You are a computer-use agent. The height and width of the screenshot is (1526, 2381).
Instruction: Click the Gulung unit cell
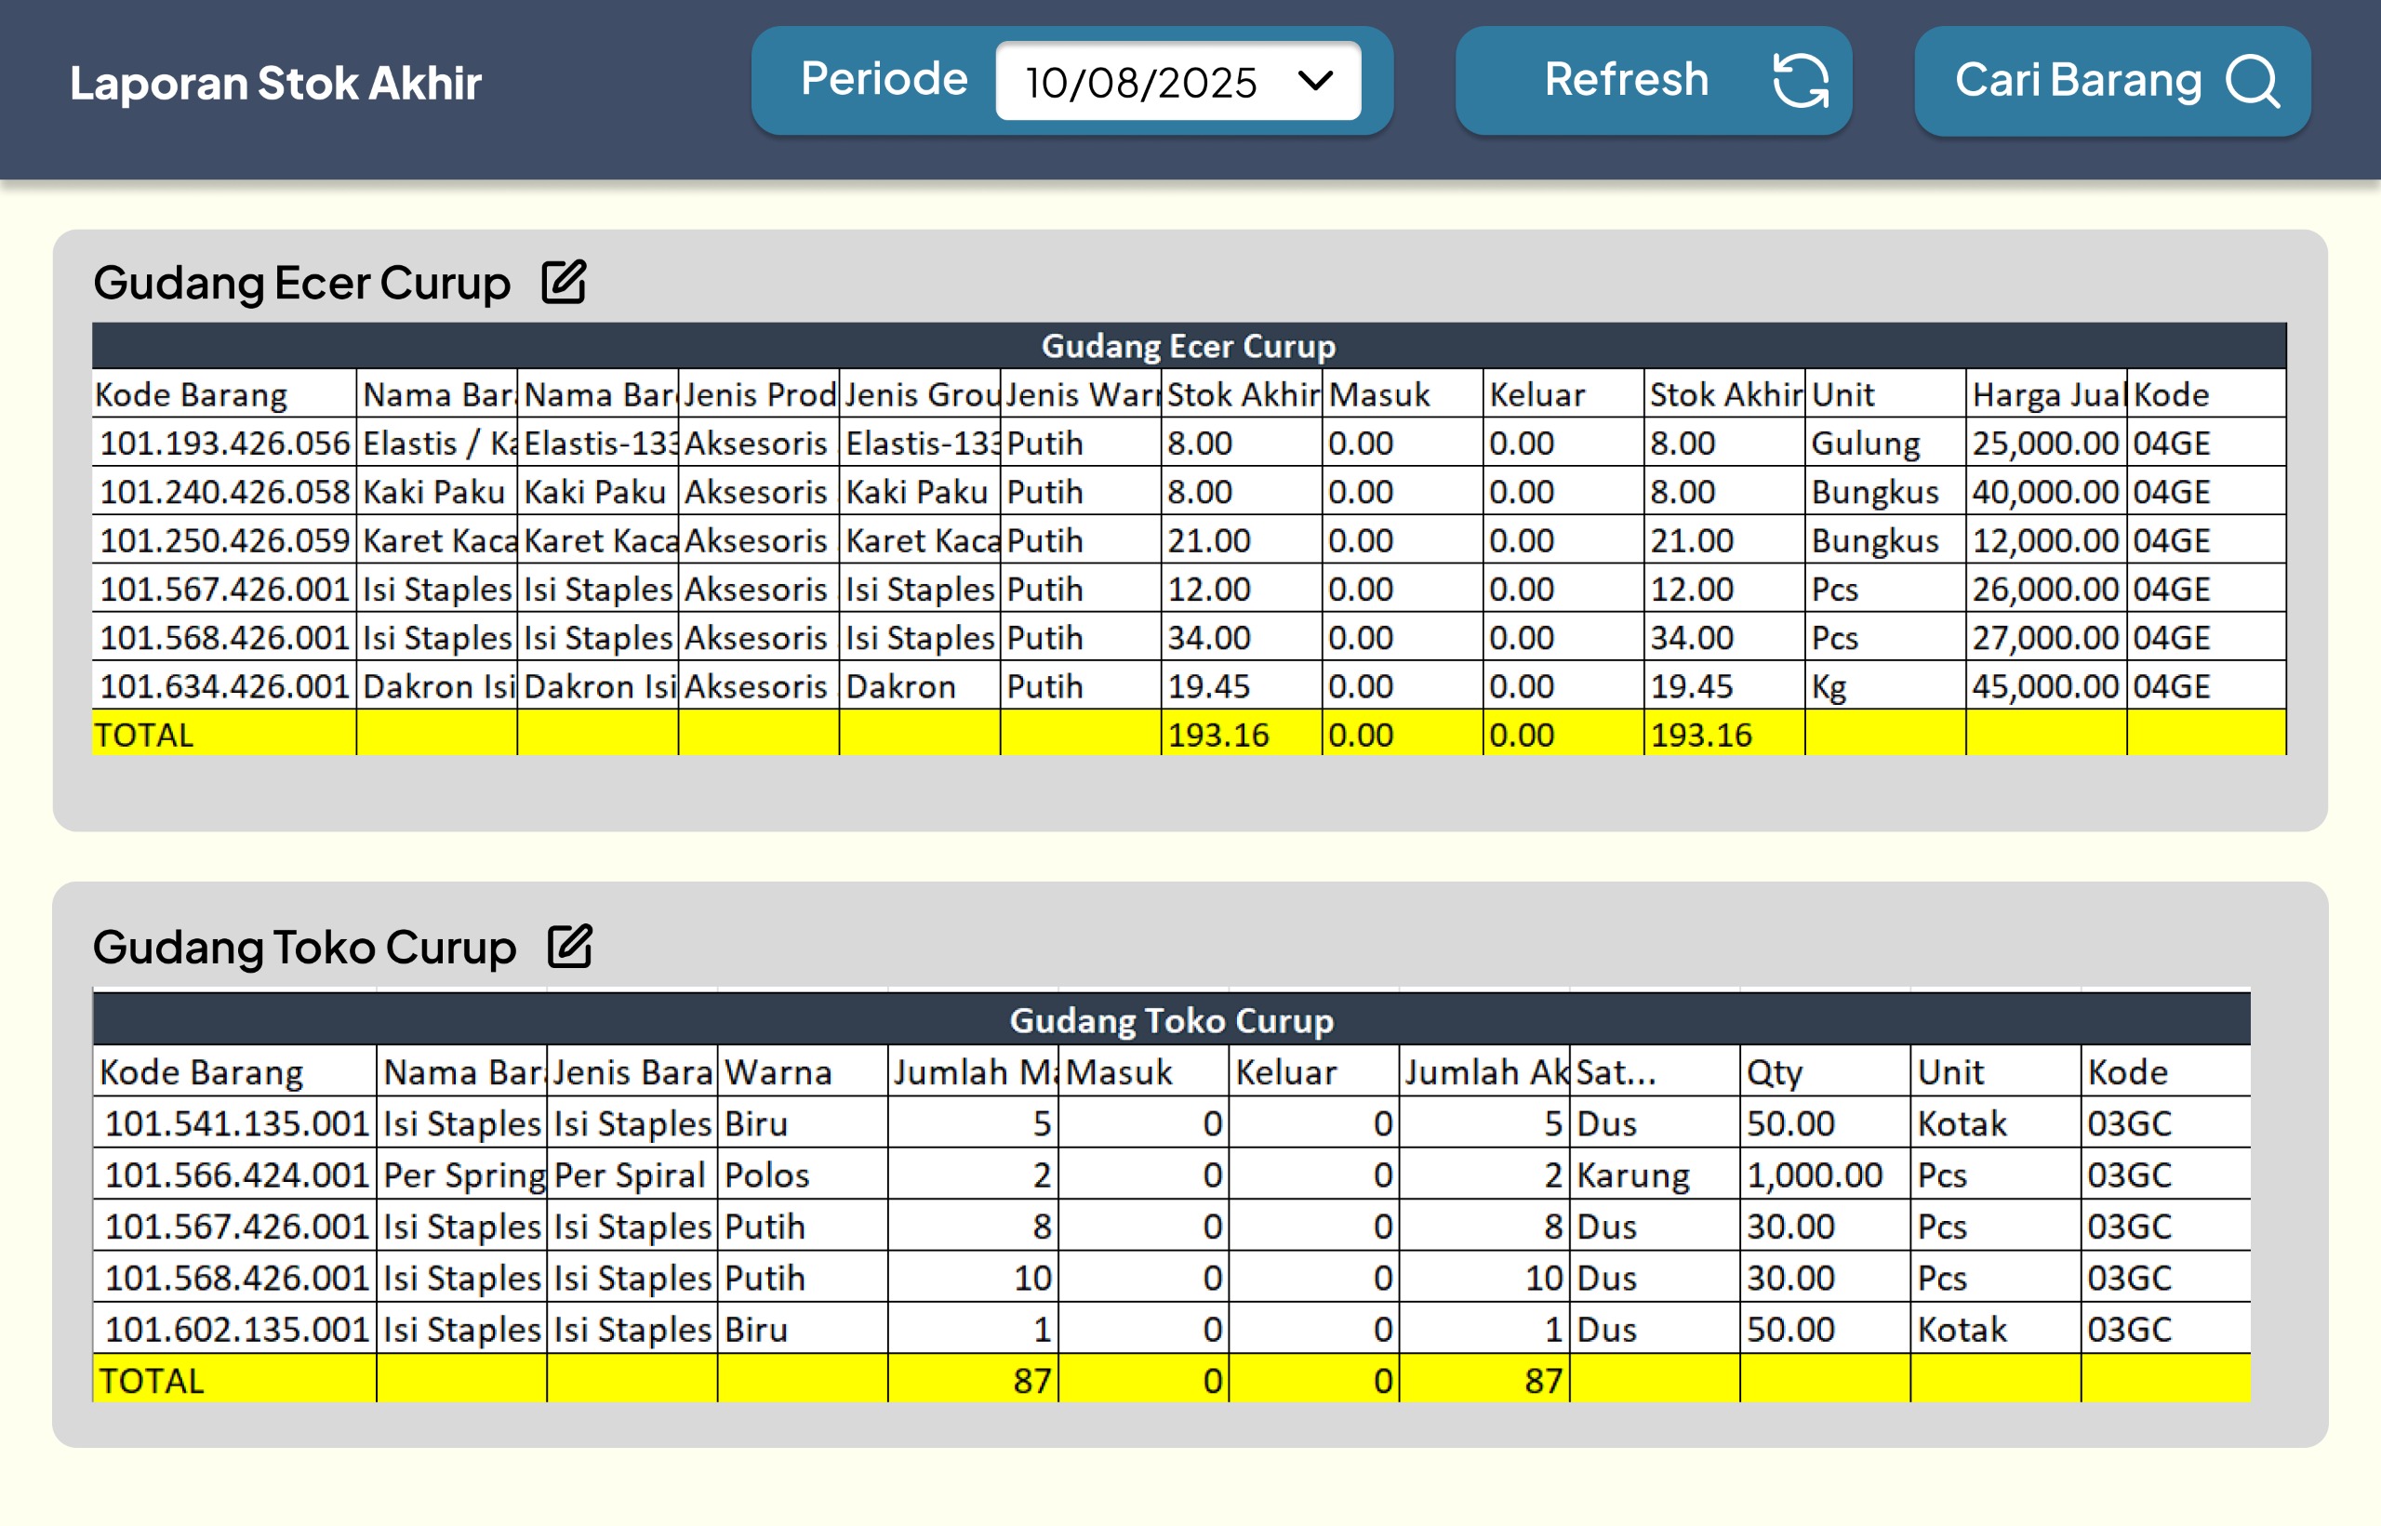point(1885,443)
